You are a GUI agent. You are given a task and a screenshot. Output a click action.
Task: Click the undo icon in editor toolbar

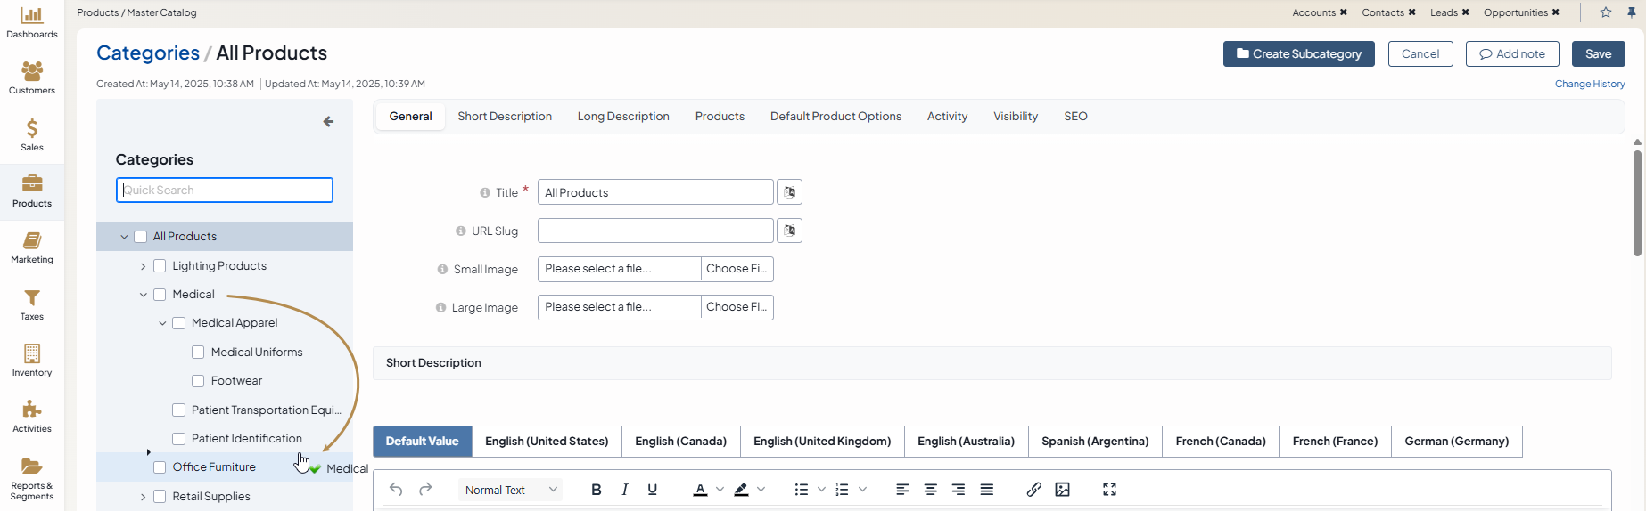pos(396,490)
